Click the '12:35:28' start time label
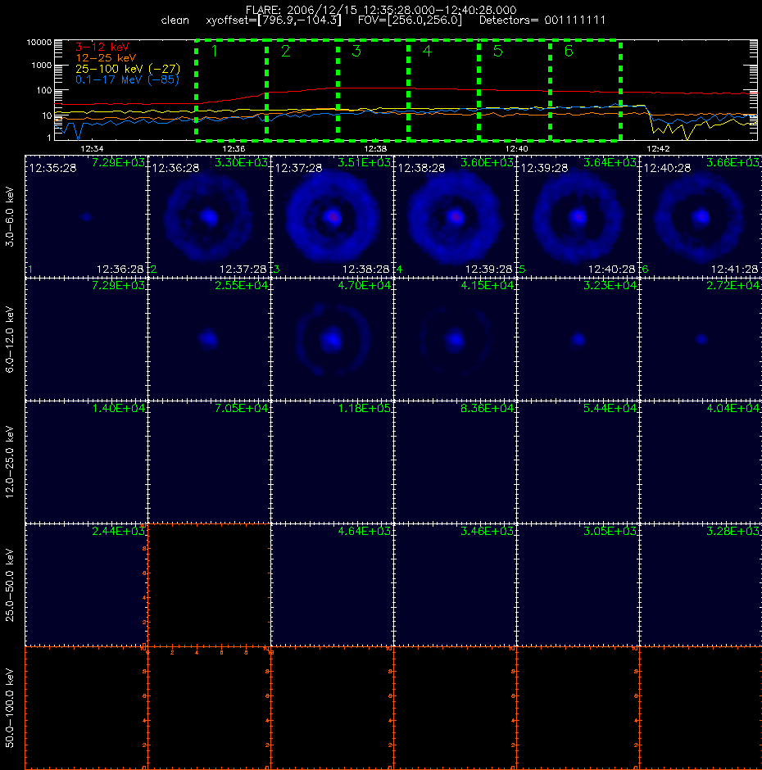Screen dimensions: 762x770 52,168
